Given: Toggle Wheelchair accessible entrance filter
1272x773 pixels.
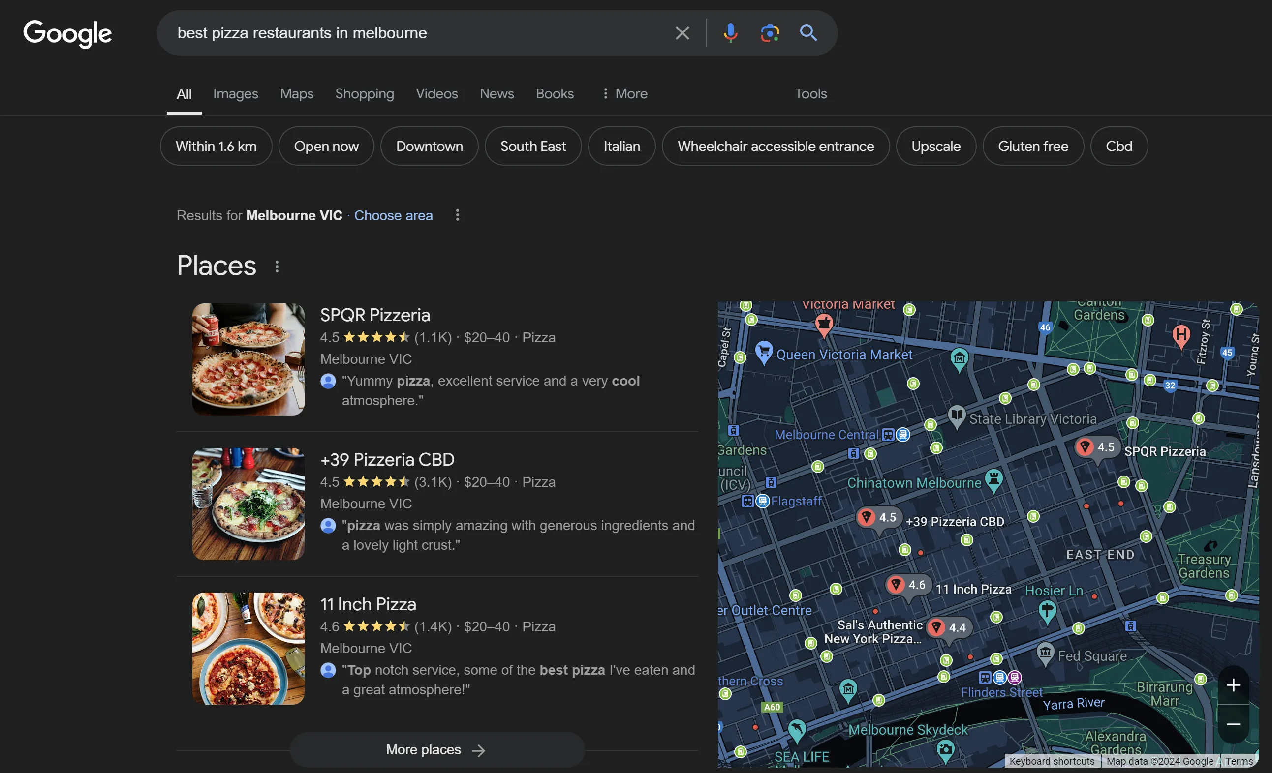Looking at the screenshot, I should [x=776, y=146].
